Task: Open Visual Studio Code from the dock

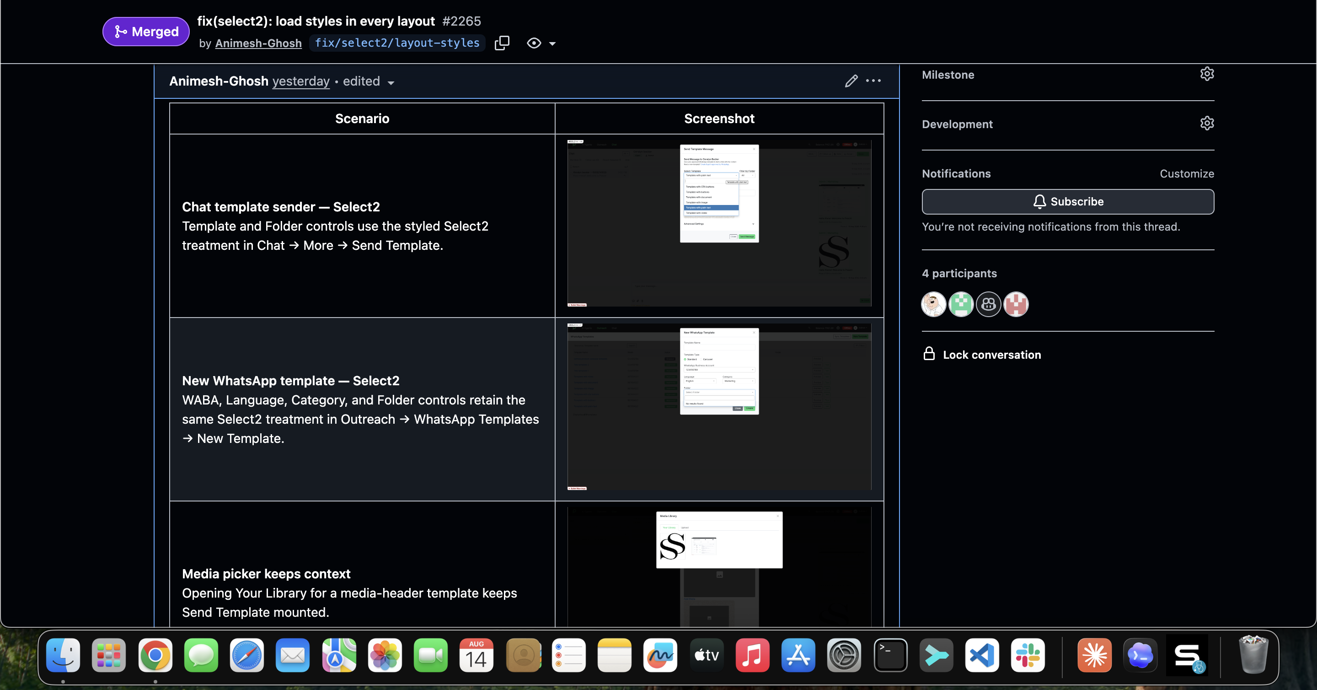Action: (x=982, y=655)
